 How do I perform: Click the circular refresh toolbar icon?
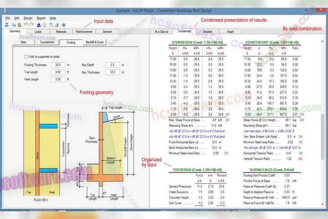(44, 25)
